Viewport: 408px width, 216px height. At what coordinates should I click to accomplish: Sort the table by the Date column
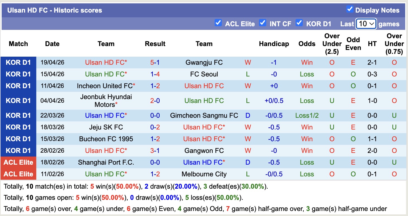click(x=52, y=44)
